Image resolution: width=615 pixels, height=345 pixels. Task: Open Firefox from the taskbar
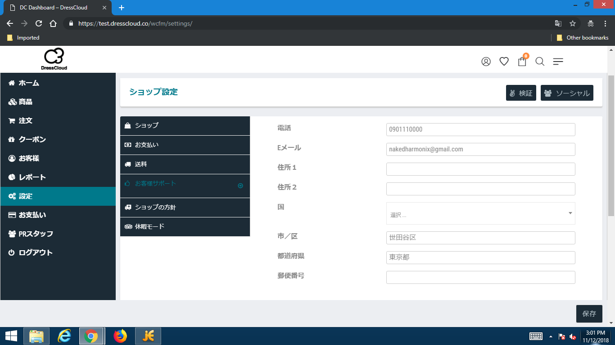pos(120,336)
